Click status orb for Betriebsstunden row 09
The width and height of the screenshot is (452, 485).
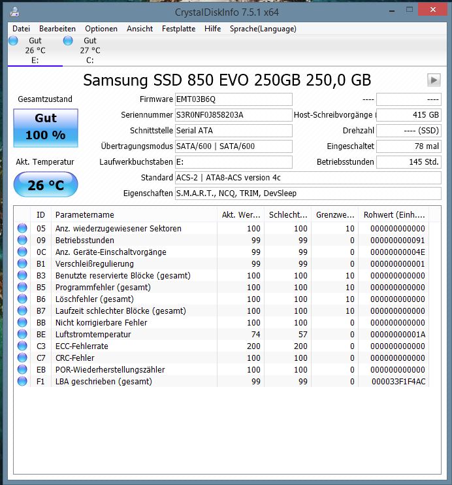pos(22,240)
